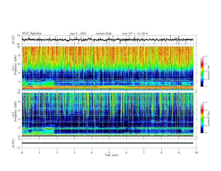The width and height of the screenshot is (221, 171).
Task: Click the ch.2 Frequency (kHz) axis label
Action: [15, 111]
